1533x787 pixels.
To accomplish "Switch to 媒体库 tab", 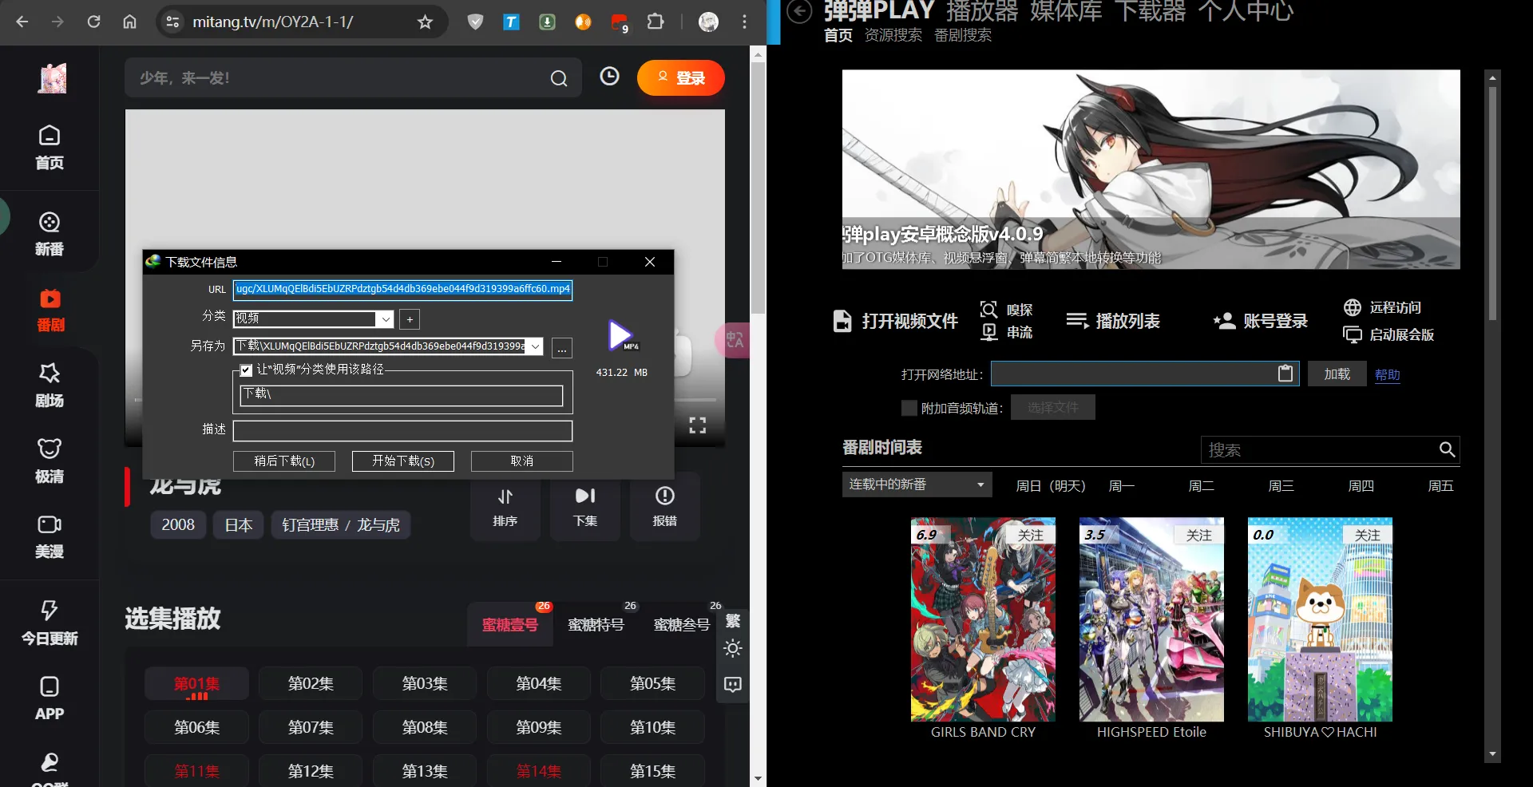I will (1066, 10).
